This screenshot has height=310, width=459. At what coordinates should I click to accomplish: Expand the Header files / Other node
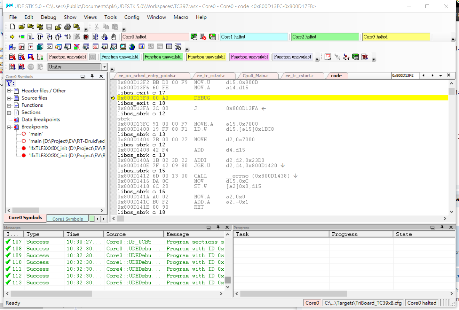pos(9,91)
